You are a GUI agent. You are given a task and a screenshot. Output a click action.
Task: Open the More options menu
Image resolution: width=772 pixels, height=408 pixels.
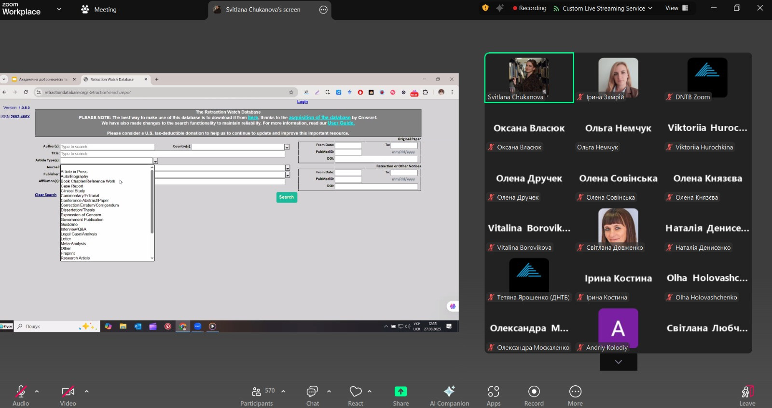tap(575, 395)
